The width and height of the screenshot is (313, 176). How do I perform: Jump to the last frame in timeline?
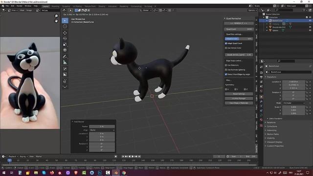tap(139, 156)
